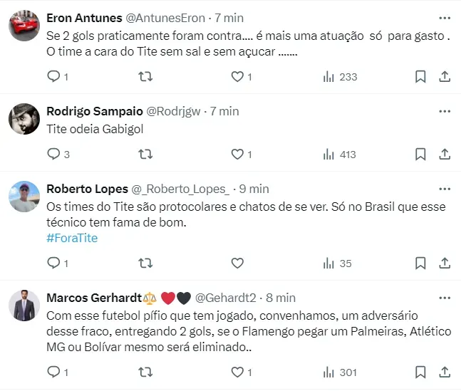View analytics on Marcos Gerhardt's tweet

click(x=339, y=372)
